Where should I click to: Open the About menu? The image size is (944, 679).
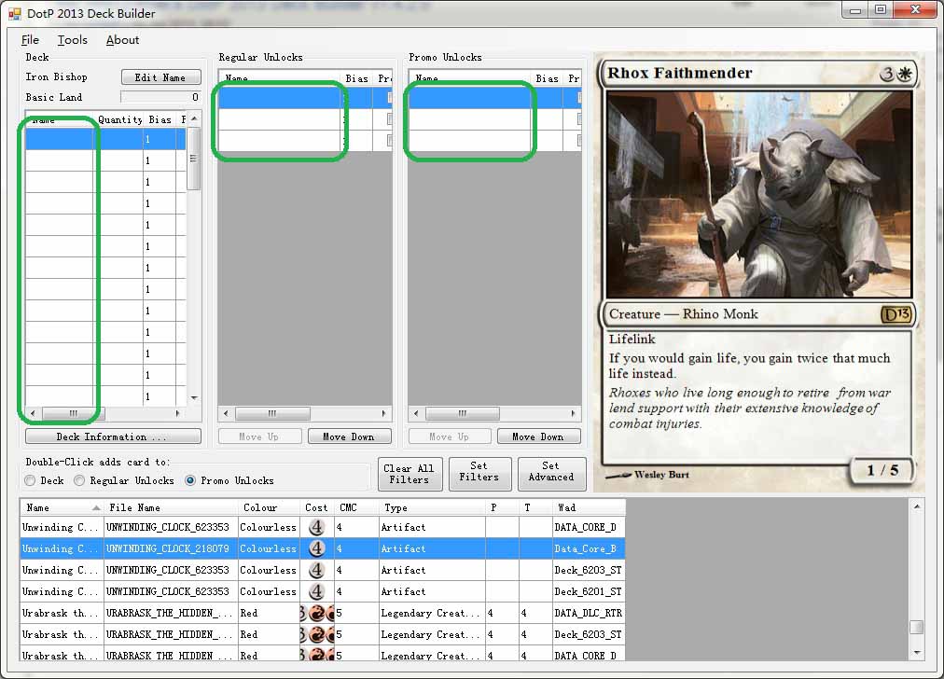pos(122,40)
